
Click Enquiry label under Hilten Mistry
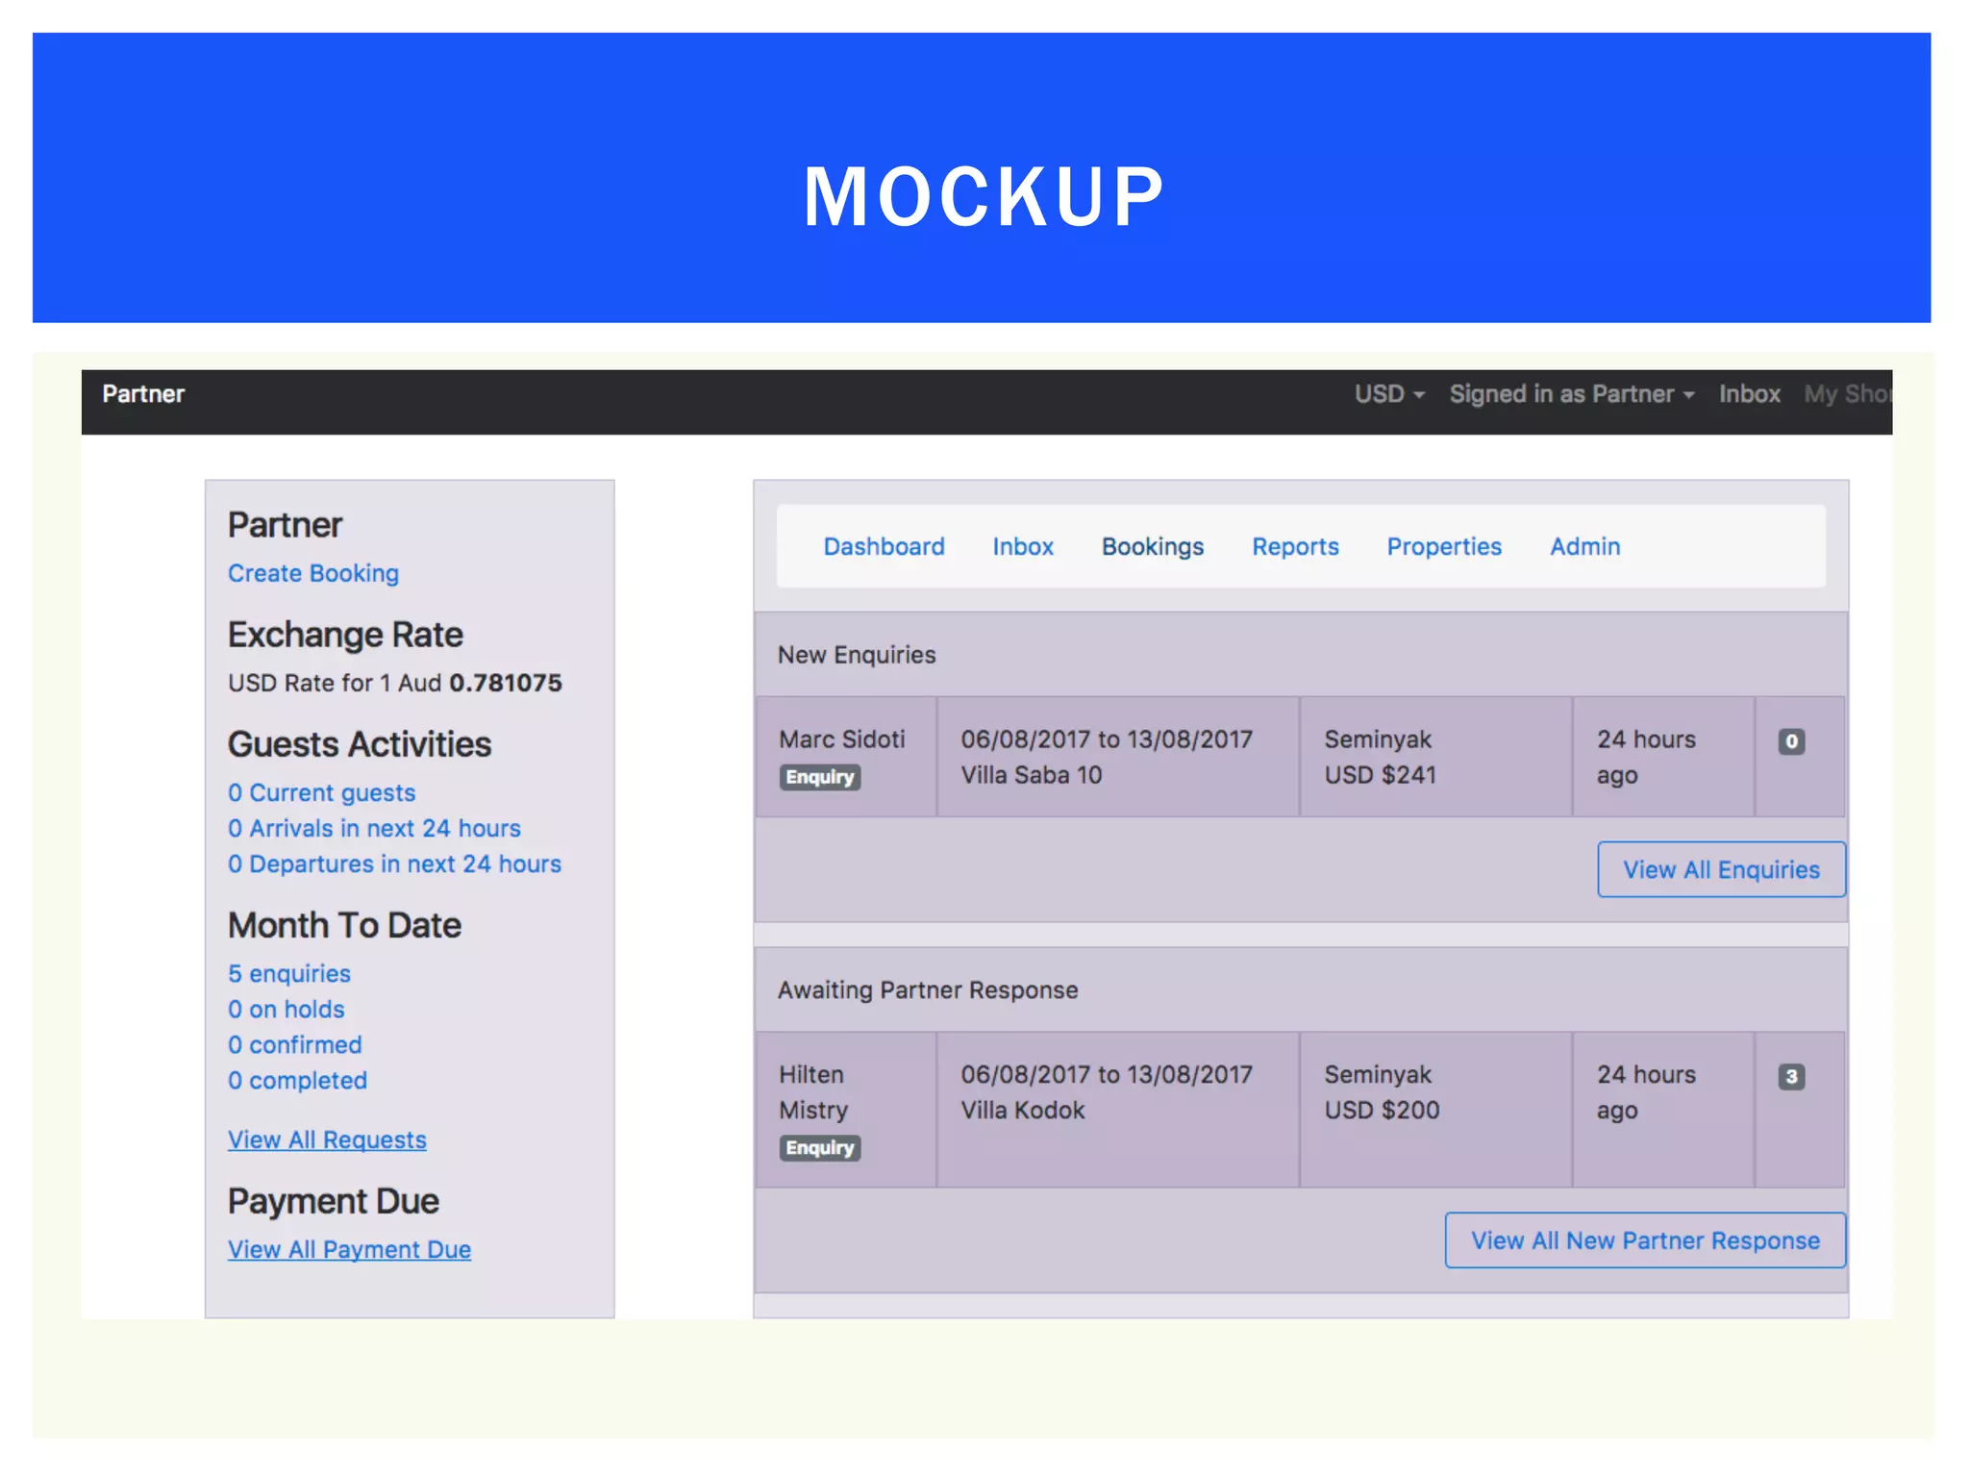[x=820, y=1147]
